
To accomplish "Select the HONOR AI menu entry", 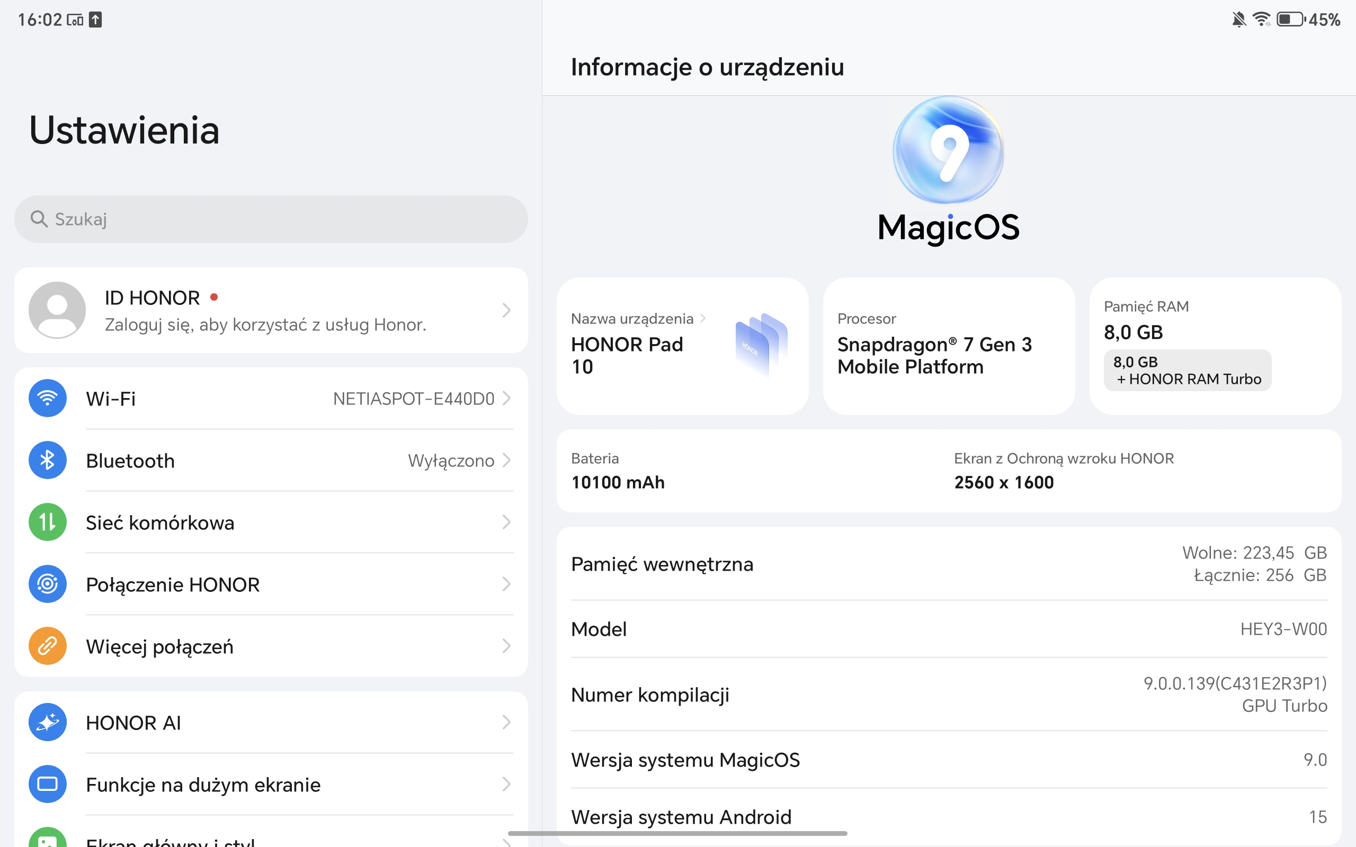I will click(133, 723).
